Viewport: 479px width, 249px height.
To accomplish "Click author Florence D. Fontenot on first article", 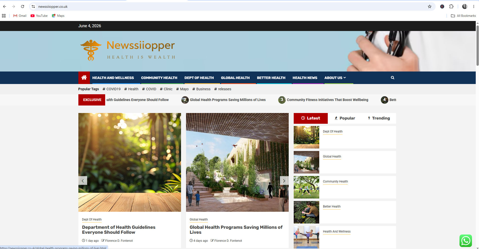I will [119, 241].
